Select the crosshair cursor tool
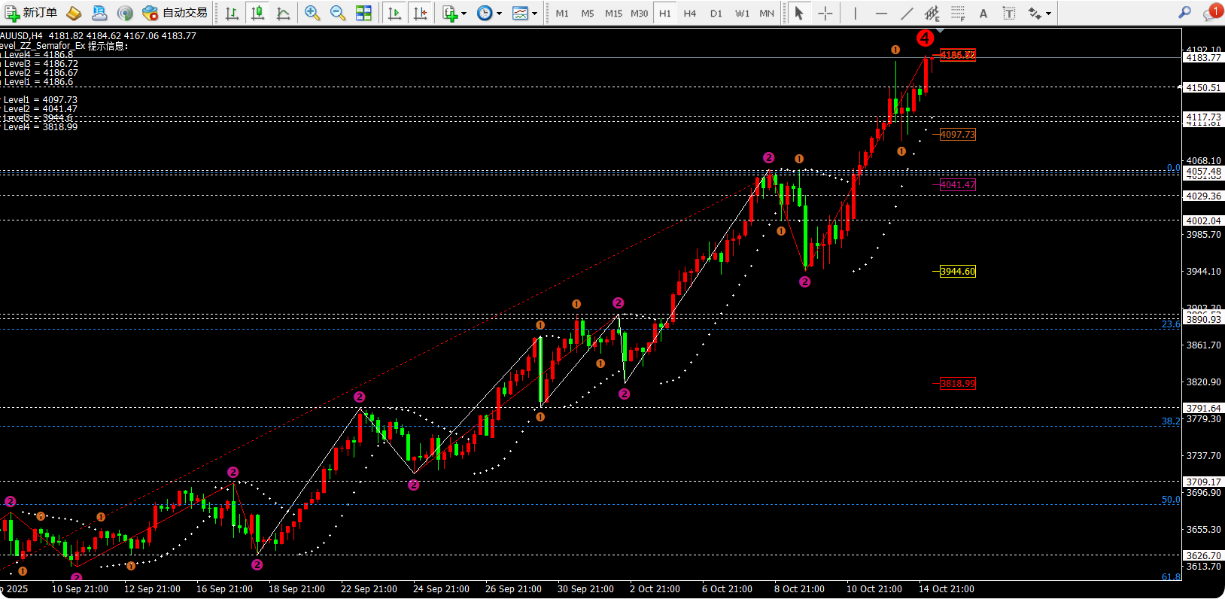 [825, 13]
